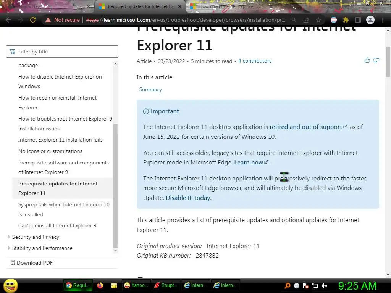The image size is (391, 293).
Task: Expand the Stability and Performance section
Action: point(42,248)
